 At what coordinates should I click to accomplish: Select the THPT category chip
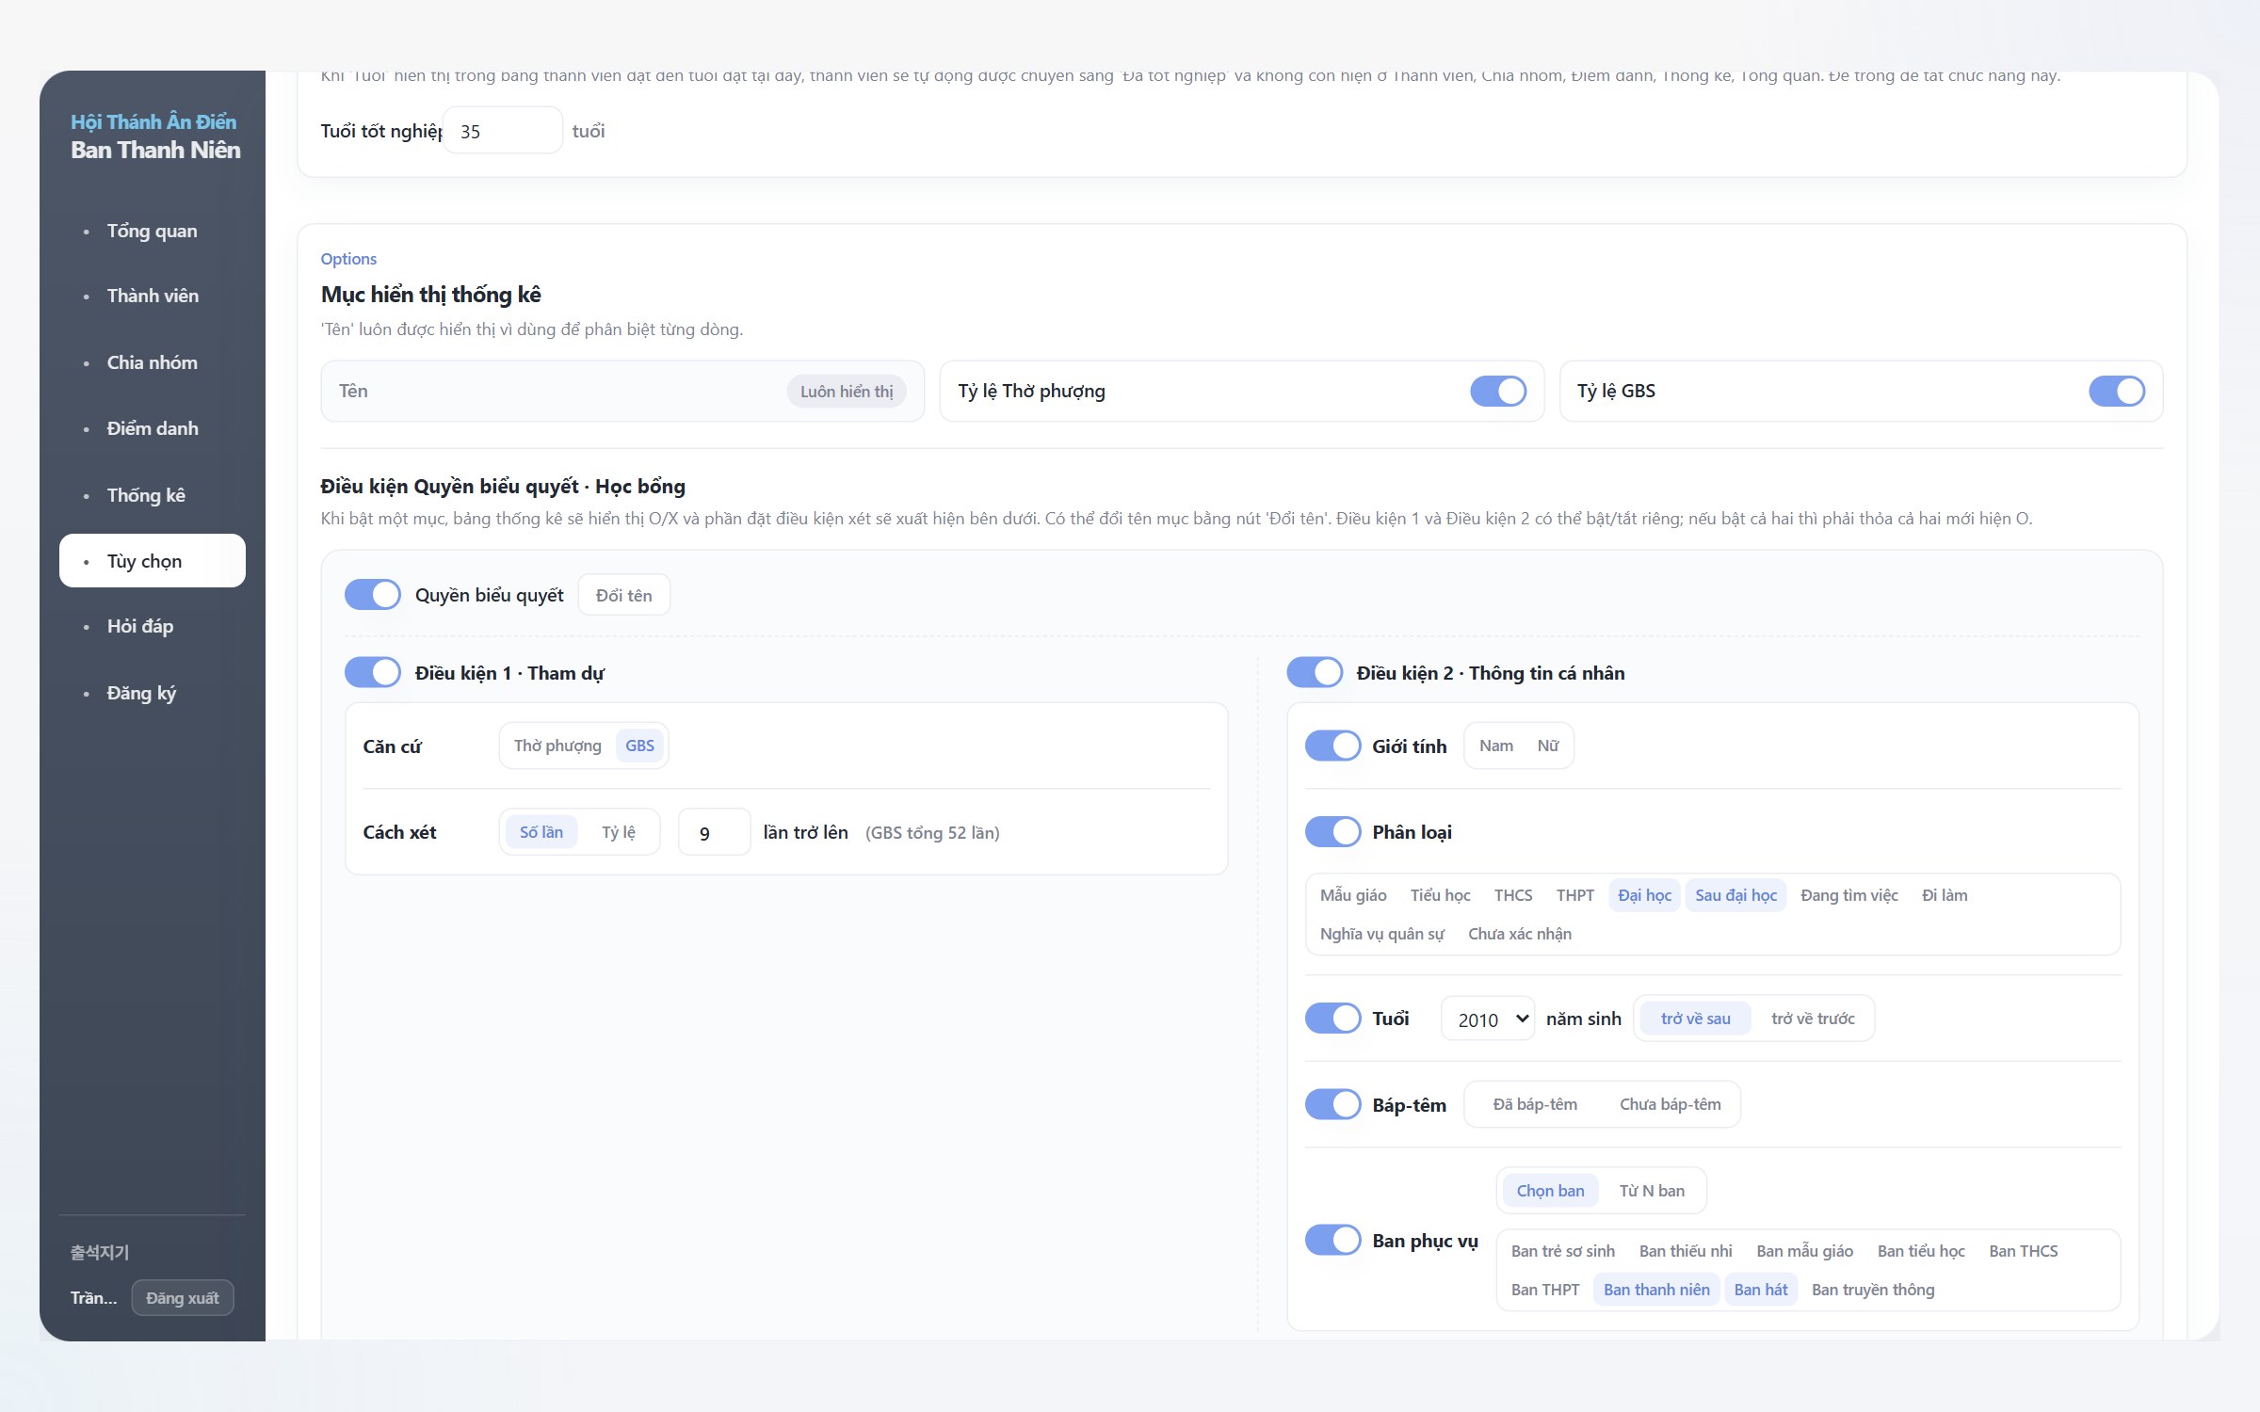(x=1574, y=895)
